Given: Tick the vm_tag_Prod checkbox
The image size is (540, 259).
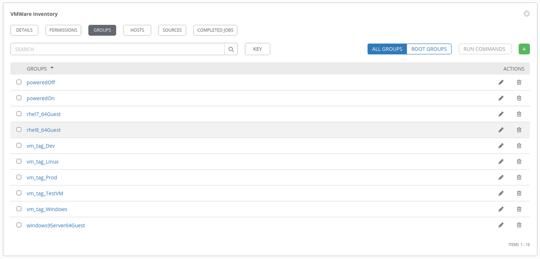Looking at the screenshot, I should click(x=19, y=177).
